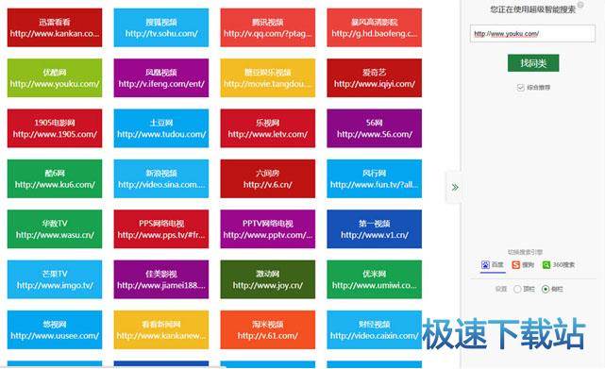Open the www.imgo.tv tile
The image size is (605, 369).
55,279
